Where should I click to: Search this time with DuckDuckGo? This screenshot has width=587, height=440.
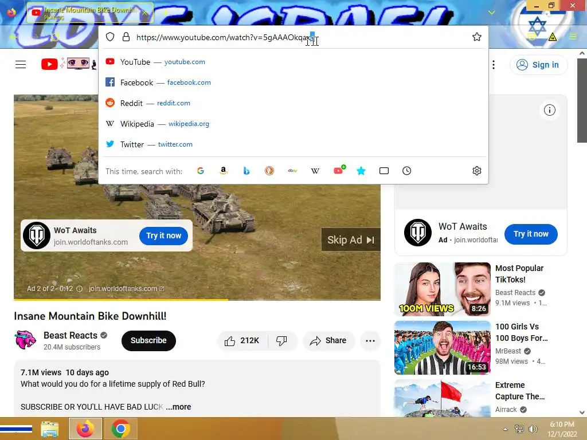click(269, 171)
